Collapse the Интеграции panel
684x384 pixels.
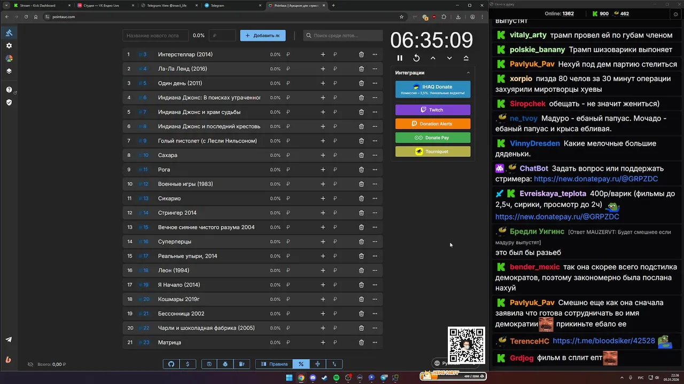(468, 73)
